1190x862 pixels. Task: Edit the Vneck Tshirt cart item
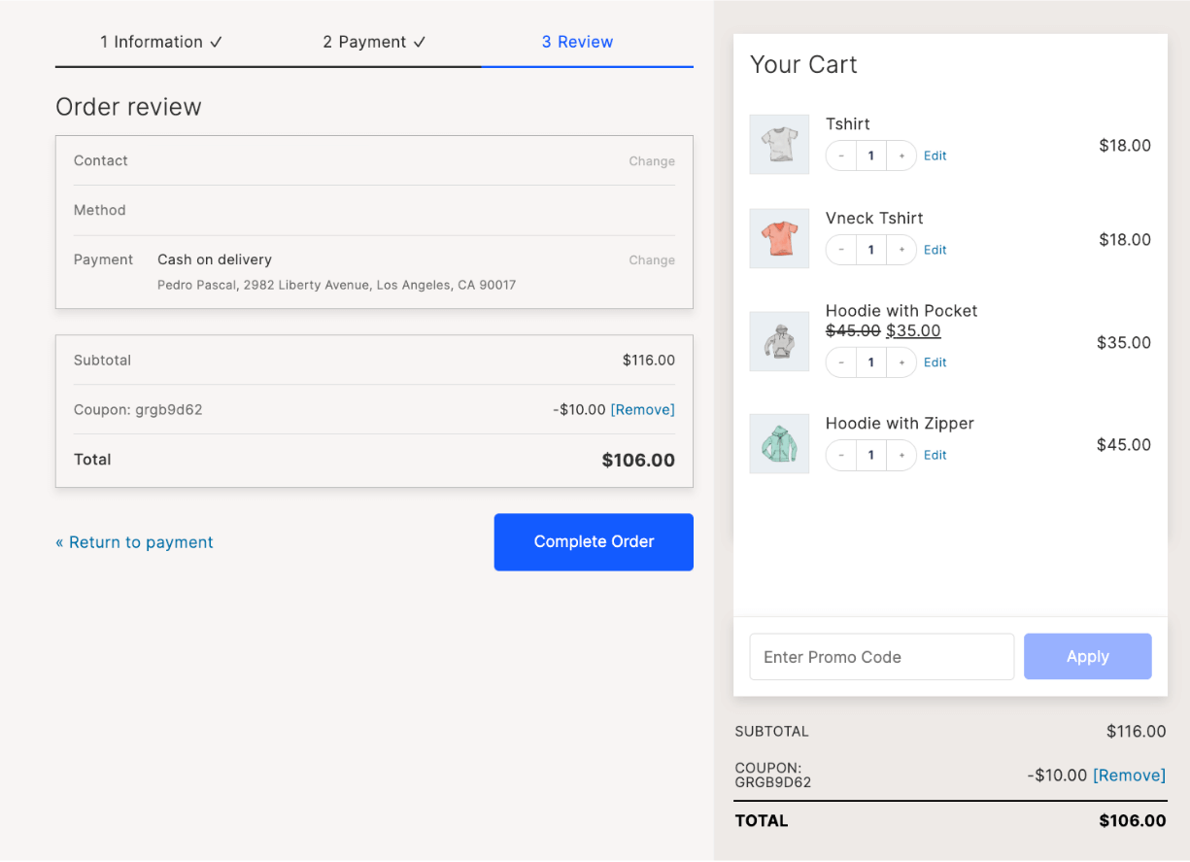coord(935,250)
